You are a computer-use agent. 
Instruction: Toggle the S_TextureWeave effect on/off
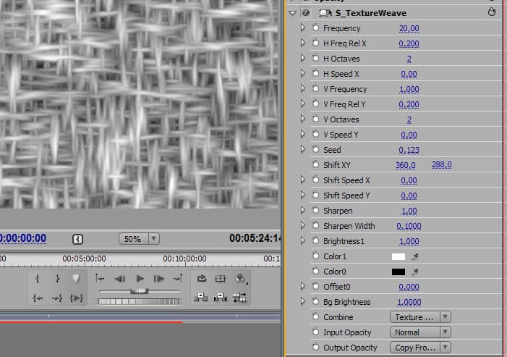coord(304,13)
